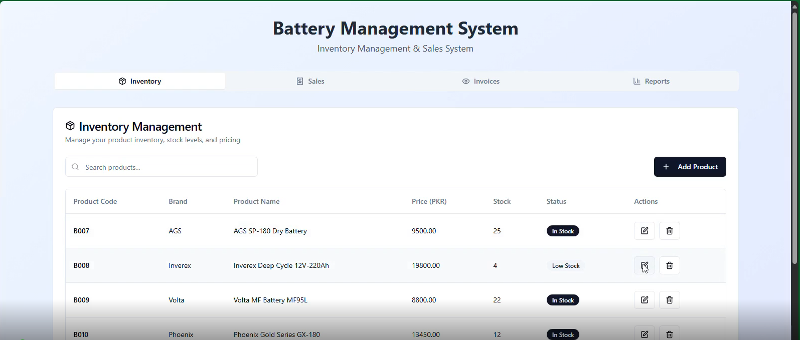Edit the B007 AGS product row

point(645,231)
